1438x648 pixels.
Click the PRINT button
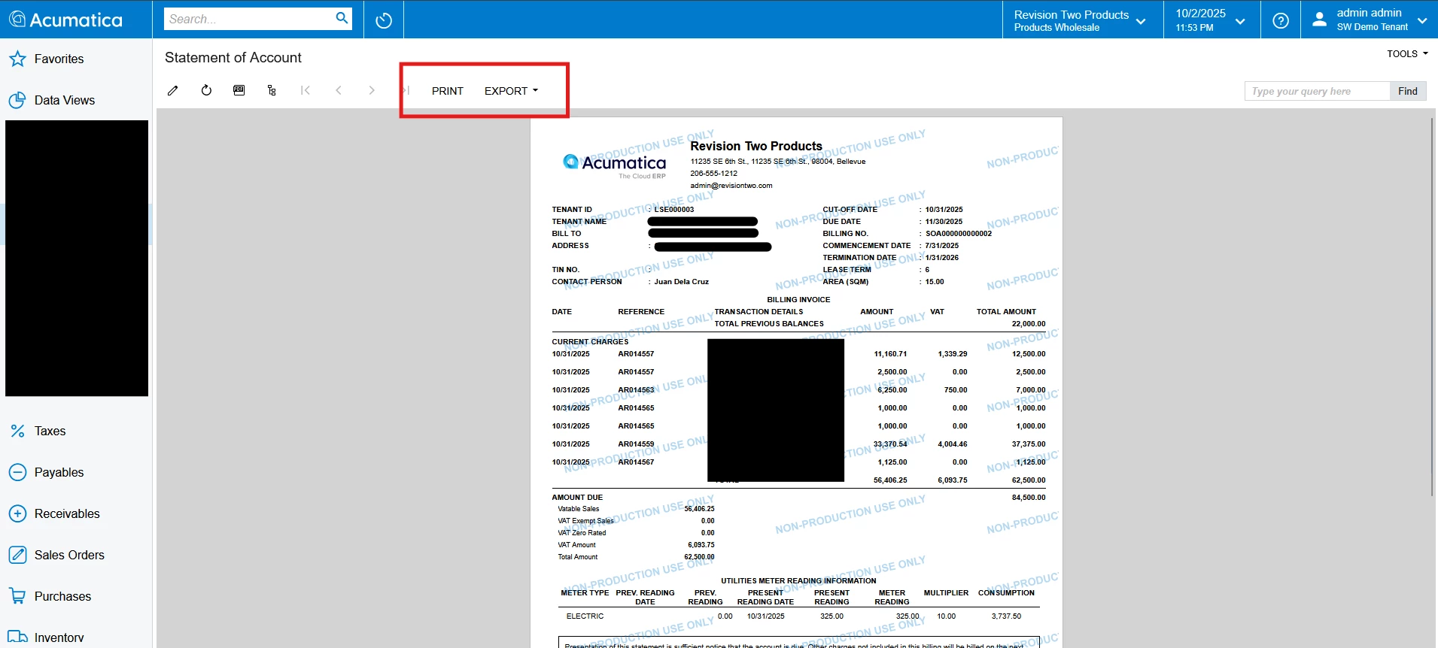448,90
